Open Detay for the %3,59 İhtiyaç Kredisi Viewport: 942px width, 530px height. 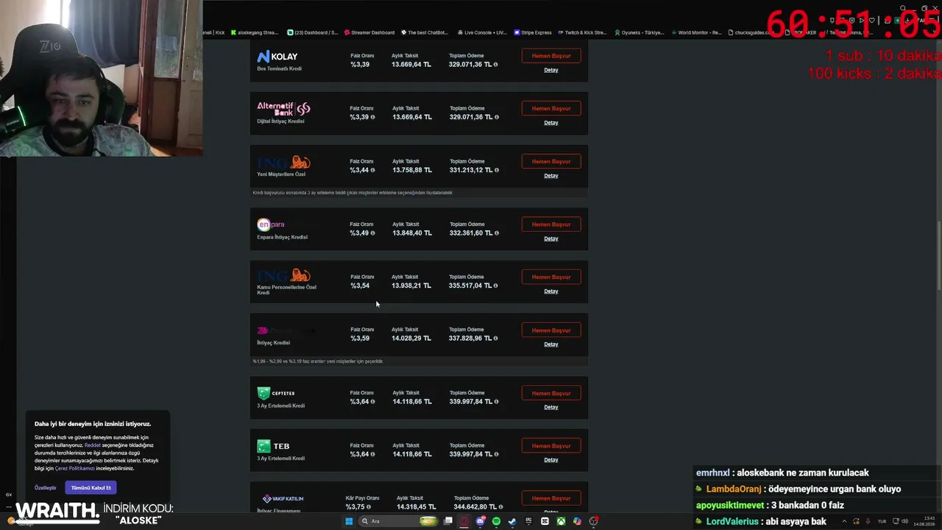tap(551, 344)
